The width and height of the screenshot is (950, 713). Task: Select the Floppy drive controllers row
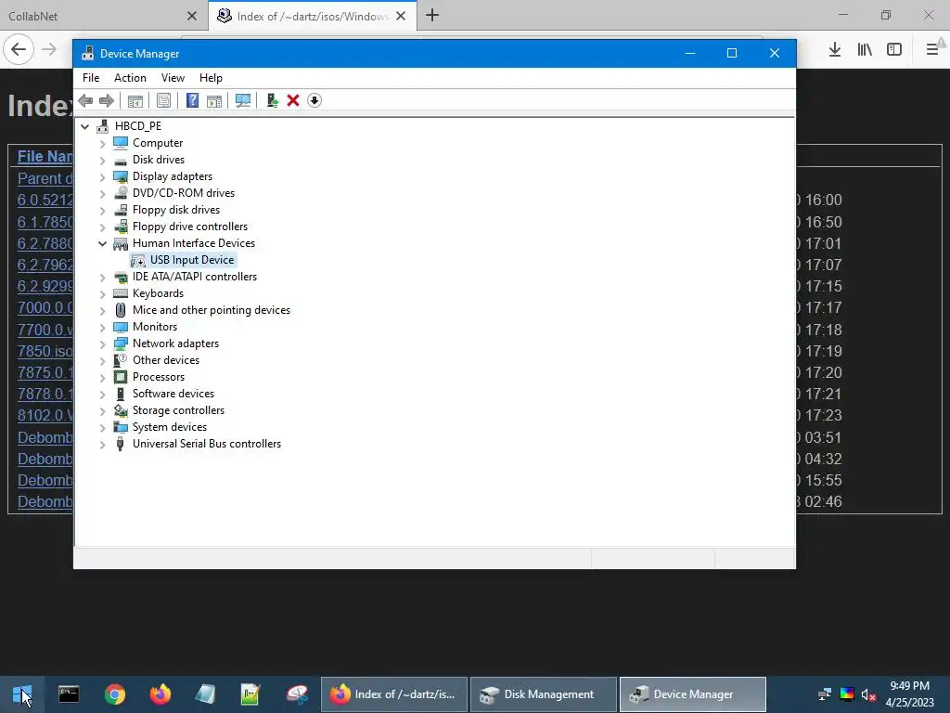point(189,227)
